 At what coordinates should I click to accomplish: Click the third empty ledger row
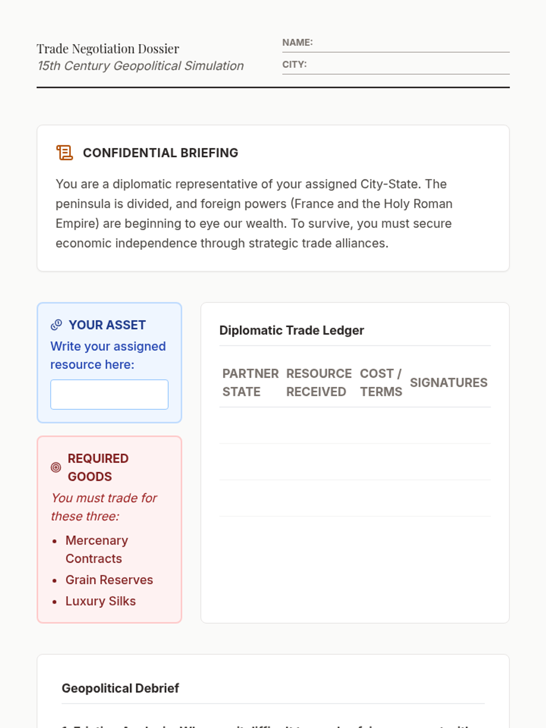[x=355, y=499]
